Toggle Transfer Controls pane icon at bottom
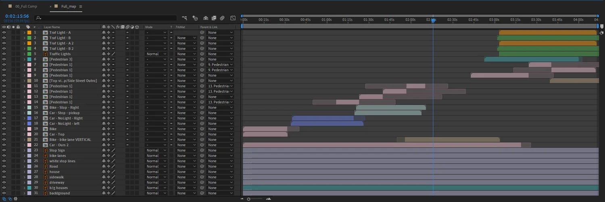The height and width of the screenshot is (202, 605). pos(10,199)
